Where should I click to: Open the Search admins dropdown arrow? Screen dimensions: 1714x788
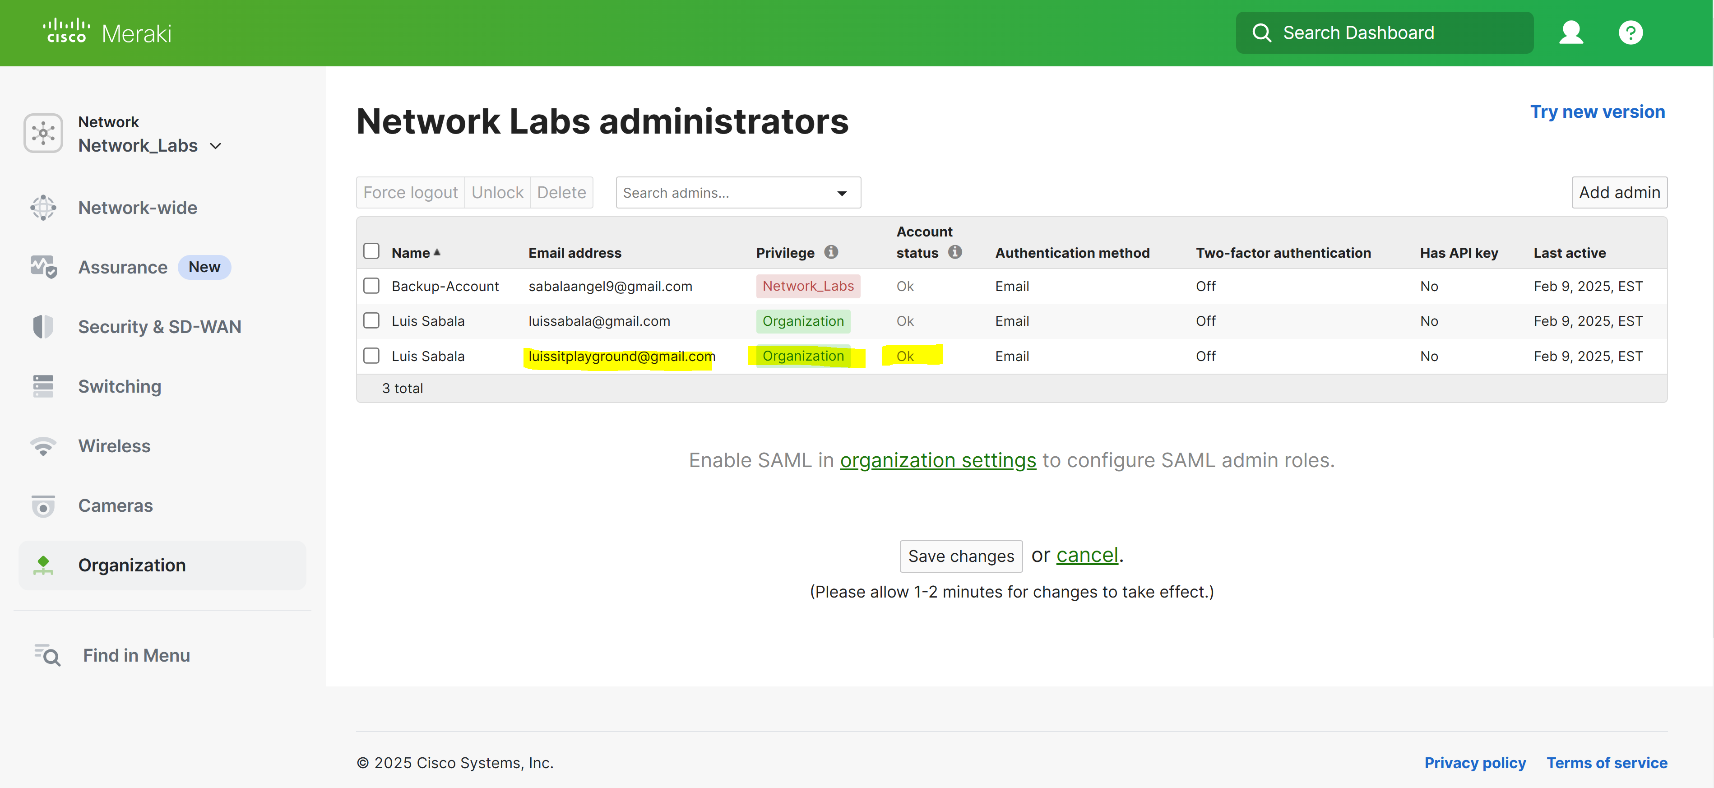click(x=842, y=193)
